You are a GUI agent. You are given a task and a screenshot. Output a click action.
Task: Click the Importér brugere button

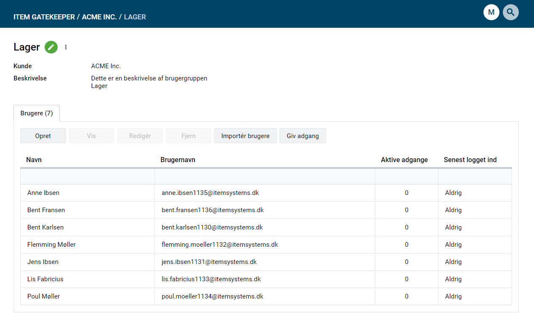(x=245, y=136)
